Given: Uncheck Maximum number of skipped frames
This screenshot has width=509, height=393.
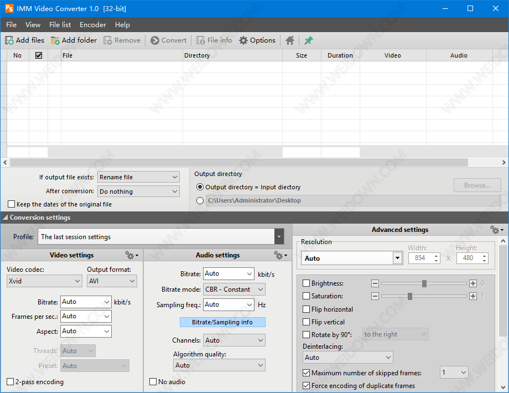Looking at the screenshot, I should point(306,373).
